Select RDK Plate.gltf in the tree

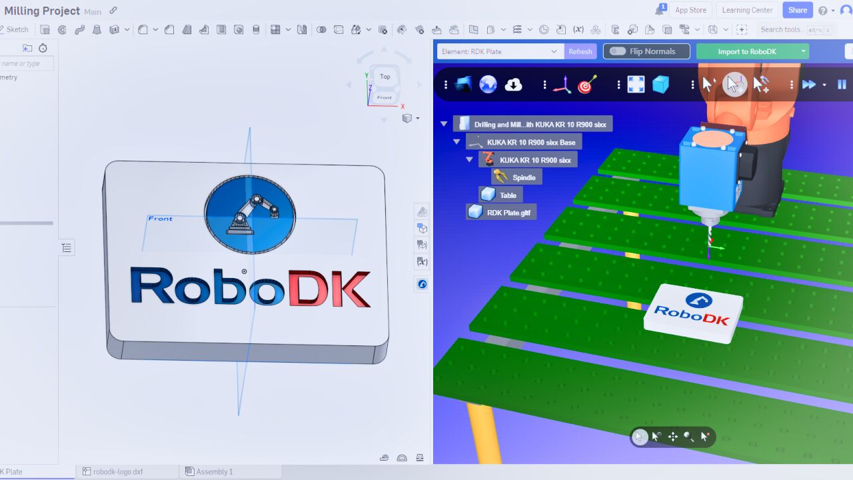click(503, 213)
